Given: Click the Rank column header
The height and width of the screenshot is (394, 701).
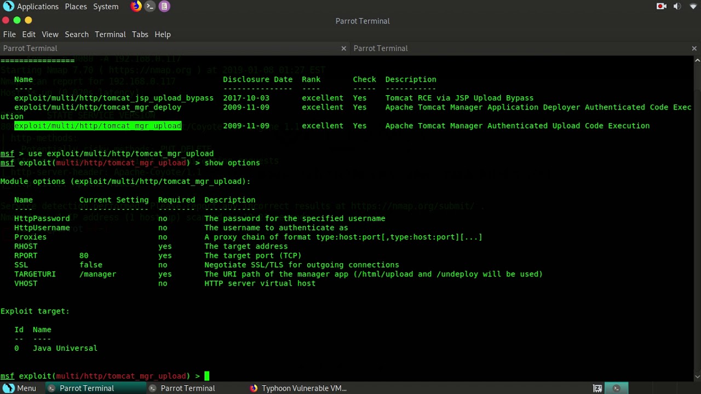Looking at the screenshot, I should [311, 79].
